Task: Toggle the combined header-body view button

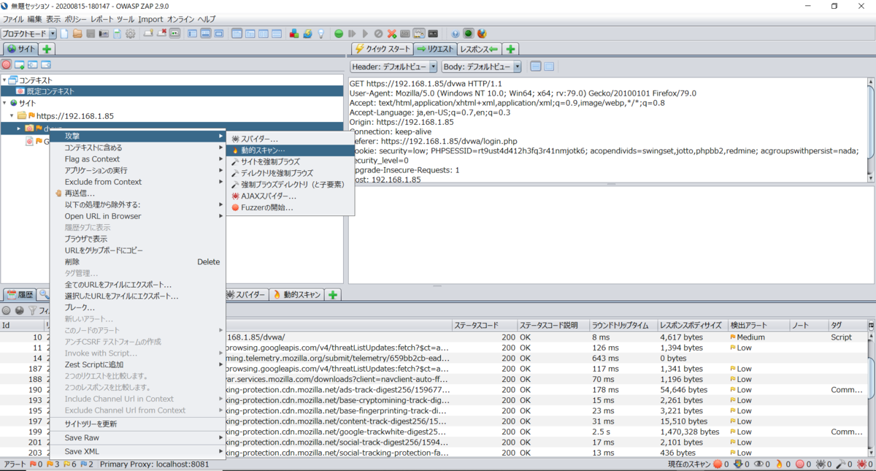Action: pos(549,66)
